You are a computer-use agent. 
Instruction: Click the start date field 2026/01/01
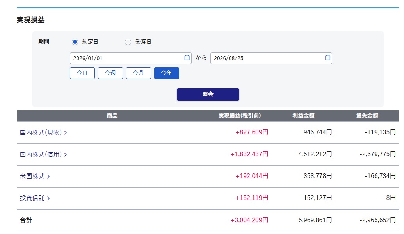(131, 58)
